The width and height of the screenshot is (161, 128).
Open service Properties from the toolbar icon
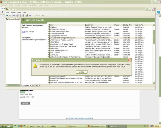(17, 15)
